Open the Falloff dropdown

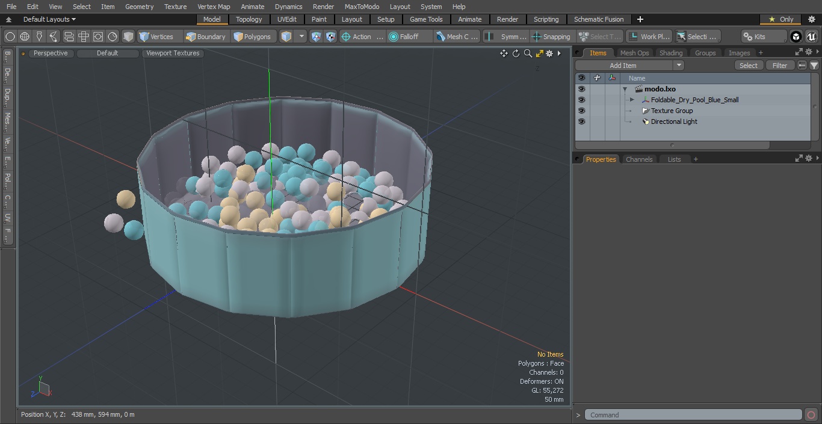coord(410,37)
